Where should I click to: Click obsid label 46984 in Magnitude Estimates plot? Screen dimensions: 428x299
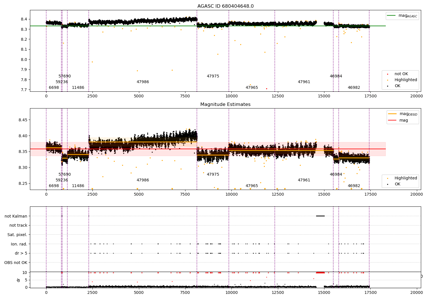coord(336,175)
